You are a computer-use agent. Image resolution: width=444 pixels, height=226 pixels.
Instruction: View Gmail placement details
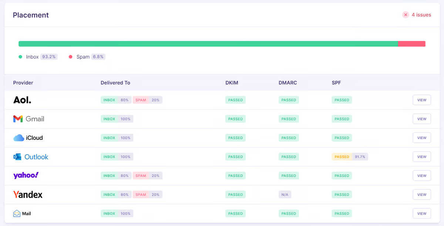coord(422,119)
